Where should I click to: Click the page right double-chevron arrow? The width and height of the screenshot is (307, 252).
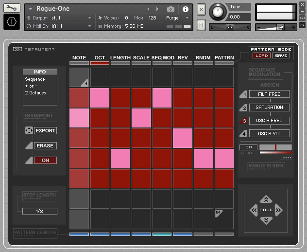(278, 210)
